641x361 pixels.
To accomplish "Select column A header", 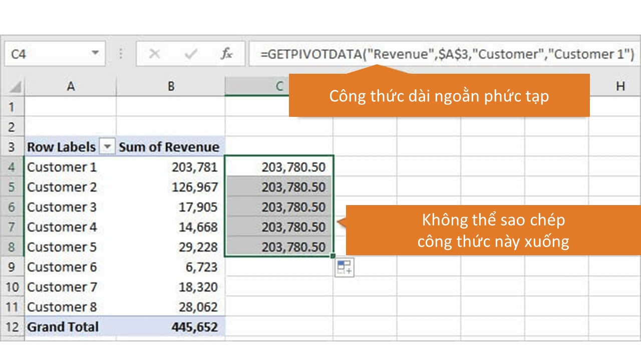I will 71,86.
